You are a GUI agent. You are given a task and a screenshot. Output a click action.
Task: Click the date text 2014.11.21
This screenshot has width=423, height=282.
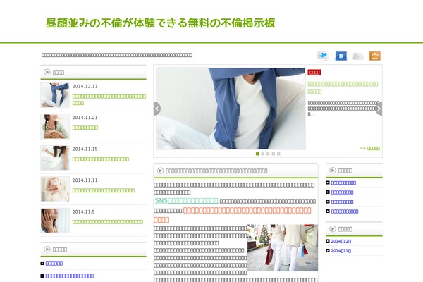[x=85, y=118]
